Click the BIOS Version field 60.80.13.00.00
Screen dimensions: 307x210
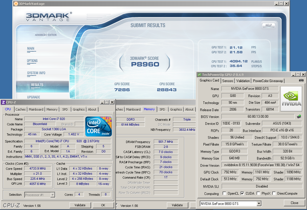258,117
